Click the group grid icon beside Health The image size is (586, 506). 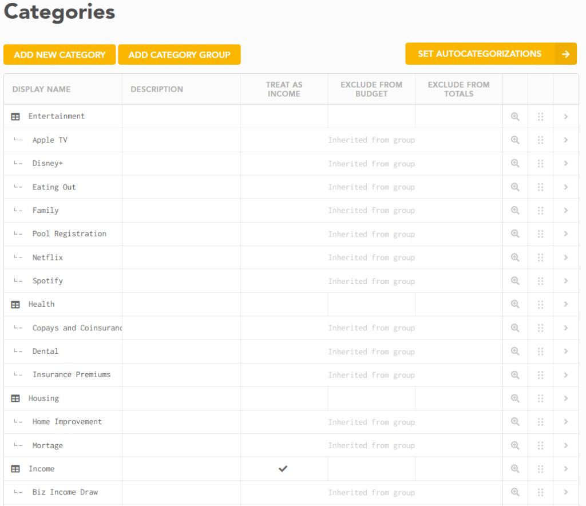click(15, 304)
